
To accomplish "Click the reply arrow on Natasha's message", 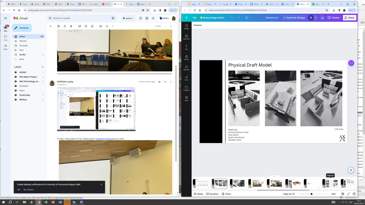I will pyautogui.click(x=165, y=82).
